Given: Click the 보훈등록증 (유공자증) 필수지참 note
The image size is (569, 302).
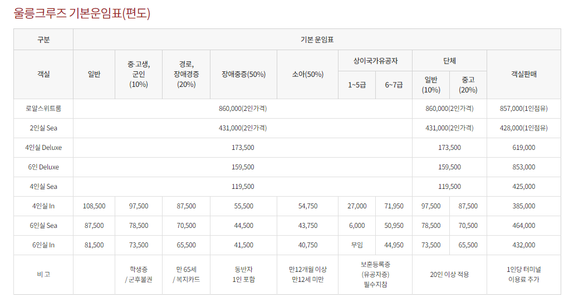Looking at the screenshot, I should [x=375, y=274].
